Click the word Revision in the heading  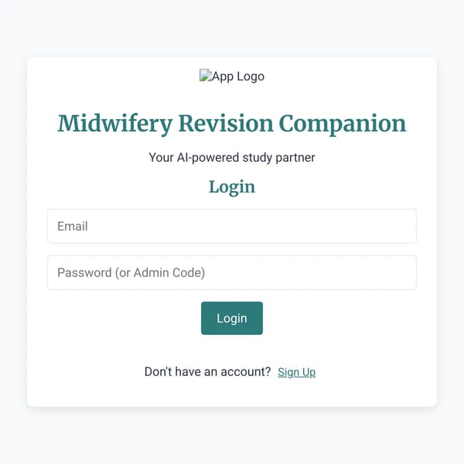(x=226, y=123)
